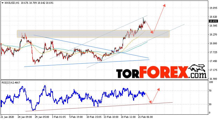Click the OHLC values 18.676 18.709 18.642 18.691
The height and width of the screenshot is (120, 219).
[x=37, y=3]
